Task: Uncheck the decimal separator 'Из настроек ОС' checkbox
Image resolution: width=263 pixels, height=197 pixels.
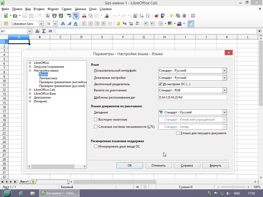Action: pos(160,84)
